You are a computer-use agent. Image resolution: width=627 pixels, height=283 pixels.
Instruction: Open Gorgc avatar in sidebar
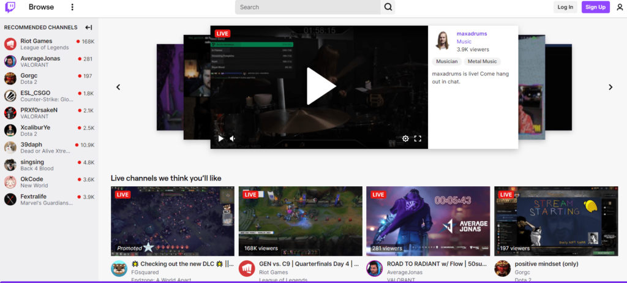coord(10,78)
